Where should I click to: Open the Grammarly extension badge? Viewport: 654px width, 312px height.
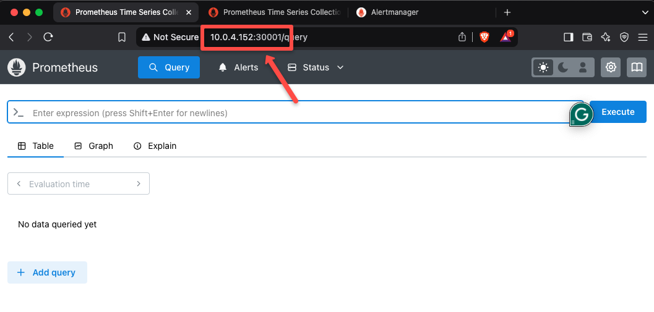pos(582,114)
